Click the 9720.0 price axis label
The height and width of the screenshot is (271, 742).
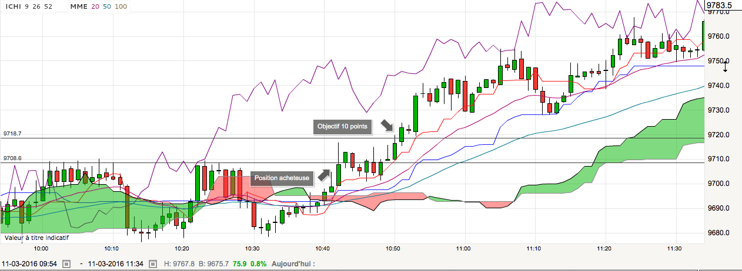pos(718,135)
